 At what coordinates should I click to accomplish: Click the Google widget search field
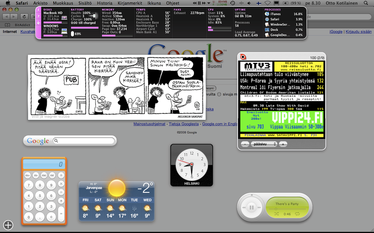click(84, 141)
